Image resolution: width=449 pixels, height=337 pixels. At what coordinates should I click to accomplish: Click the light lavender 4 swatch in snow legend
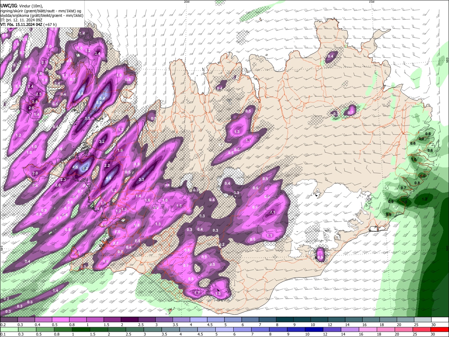coord(198,320)
